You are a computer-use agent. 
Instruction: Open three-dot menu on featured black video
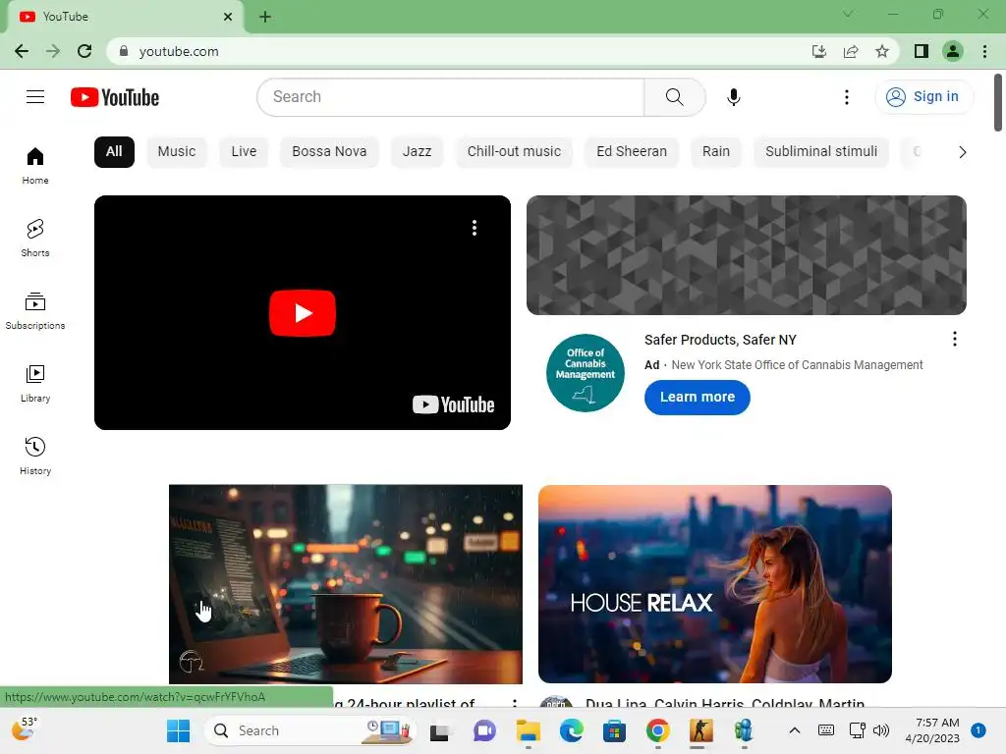click(x=475, y=228)
